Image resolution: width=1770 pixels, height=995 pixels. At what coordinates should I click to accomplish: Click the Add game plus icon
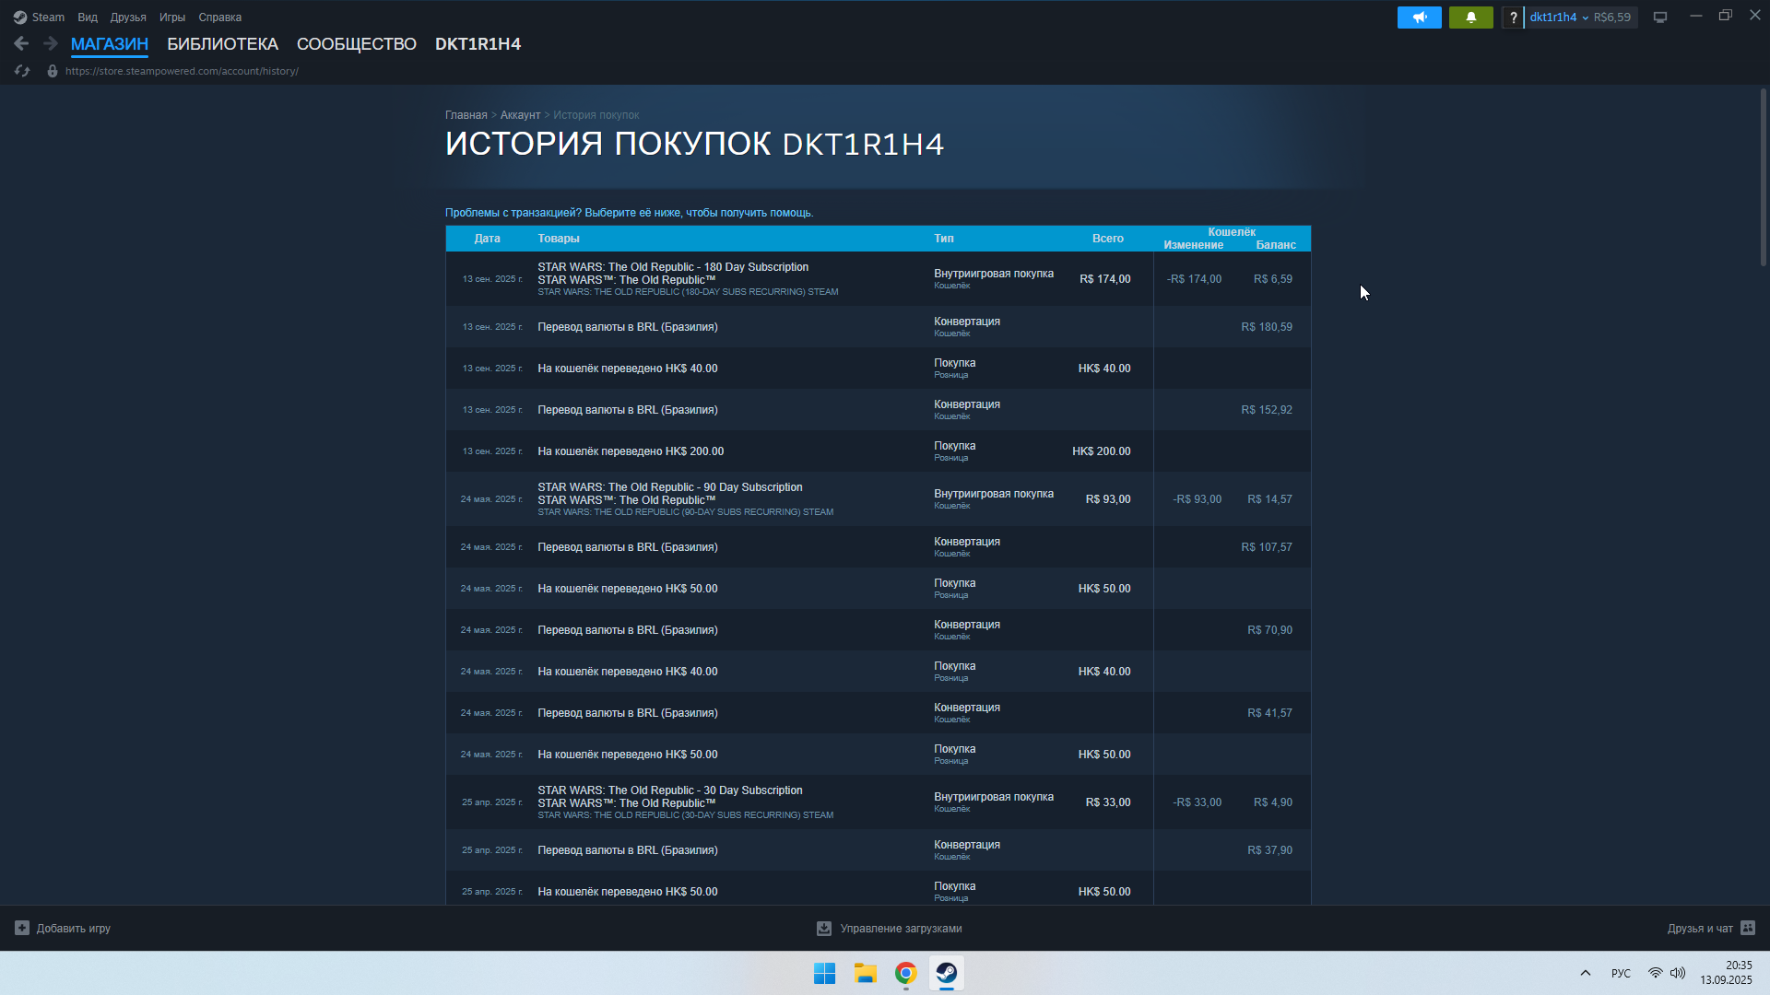click(22, 928)
